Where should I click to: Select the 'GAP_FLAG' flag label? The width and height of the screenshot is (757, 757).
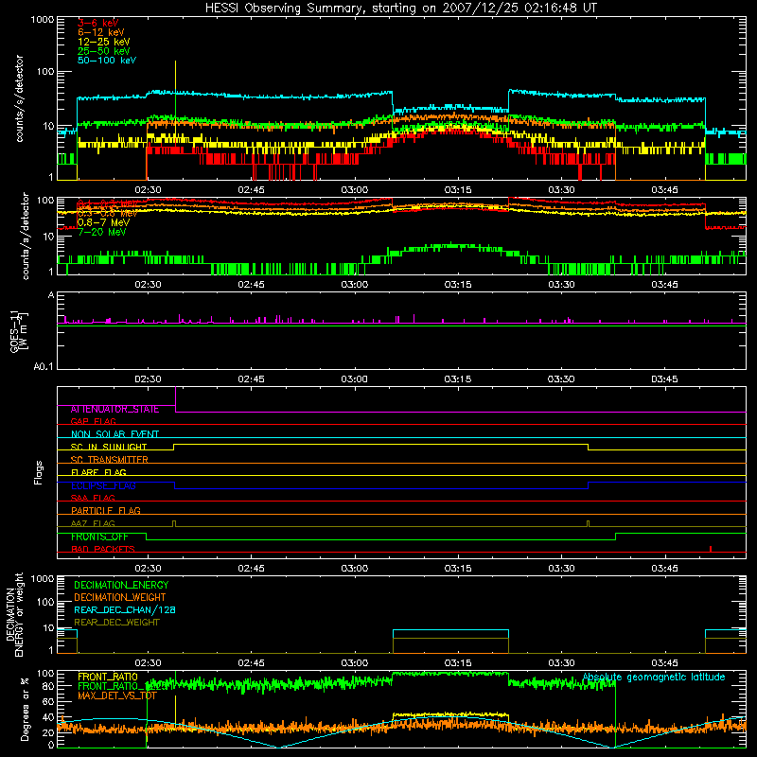pos(93,421)
